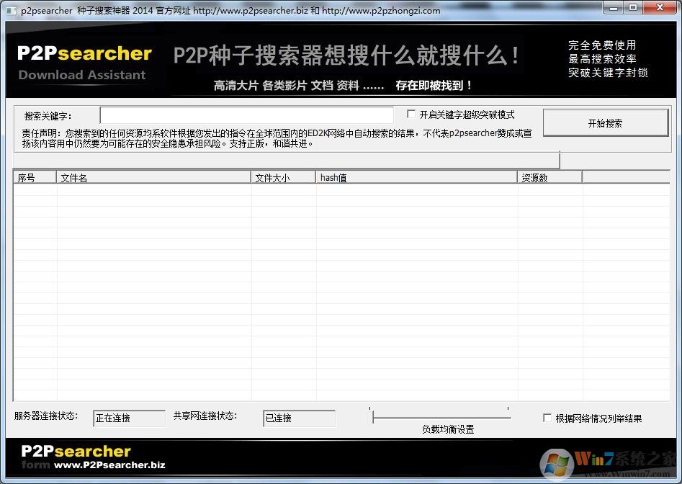The height and width of the screenshot is (484, 682).
Task: Click the Win7系统之家 watermark icon
Action: (x=558, y=464)
